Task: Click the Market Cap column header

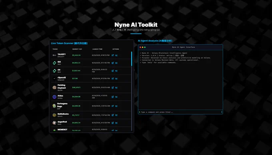Action: pyautogui.click(x=77, y=49)
